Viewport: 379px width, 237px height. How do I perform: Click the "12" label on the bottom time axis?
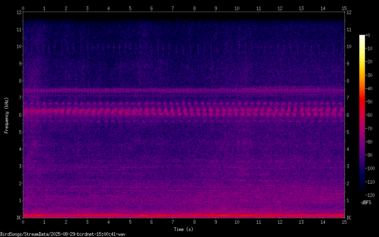click(280, 222)
